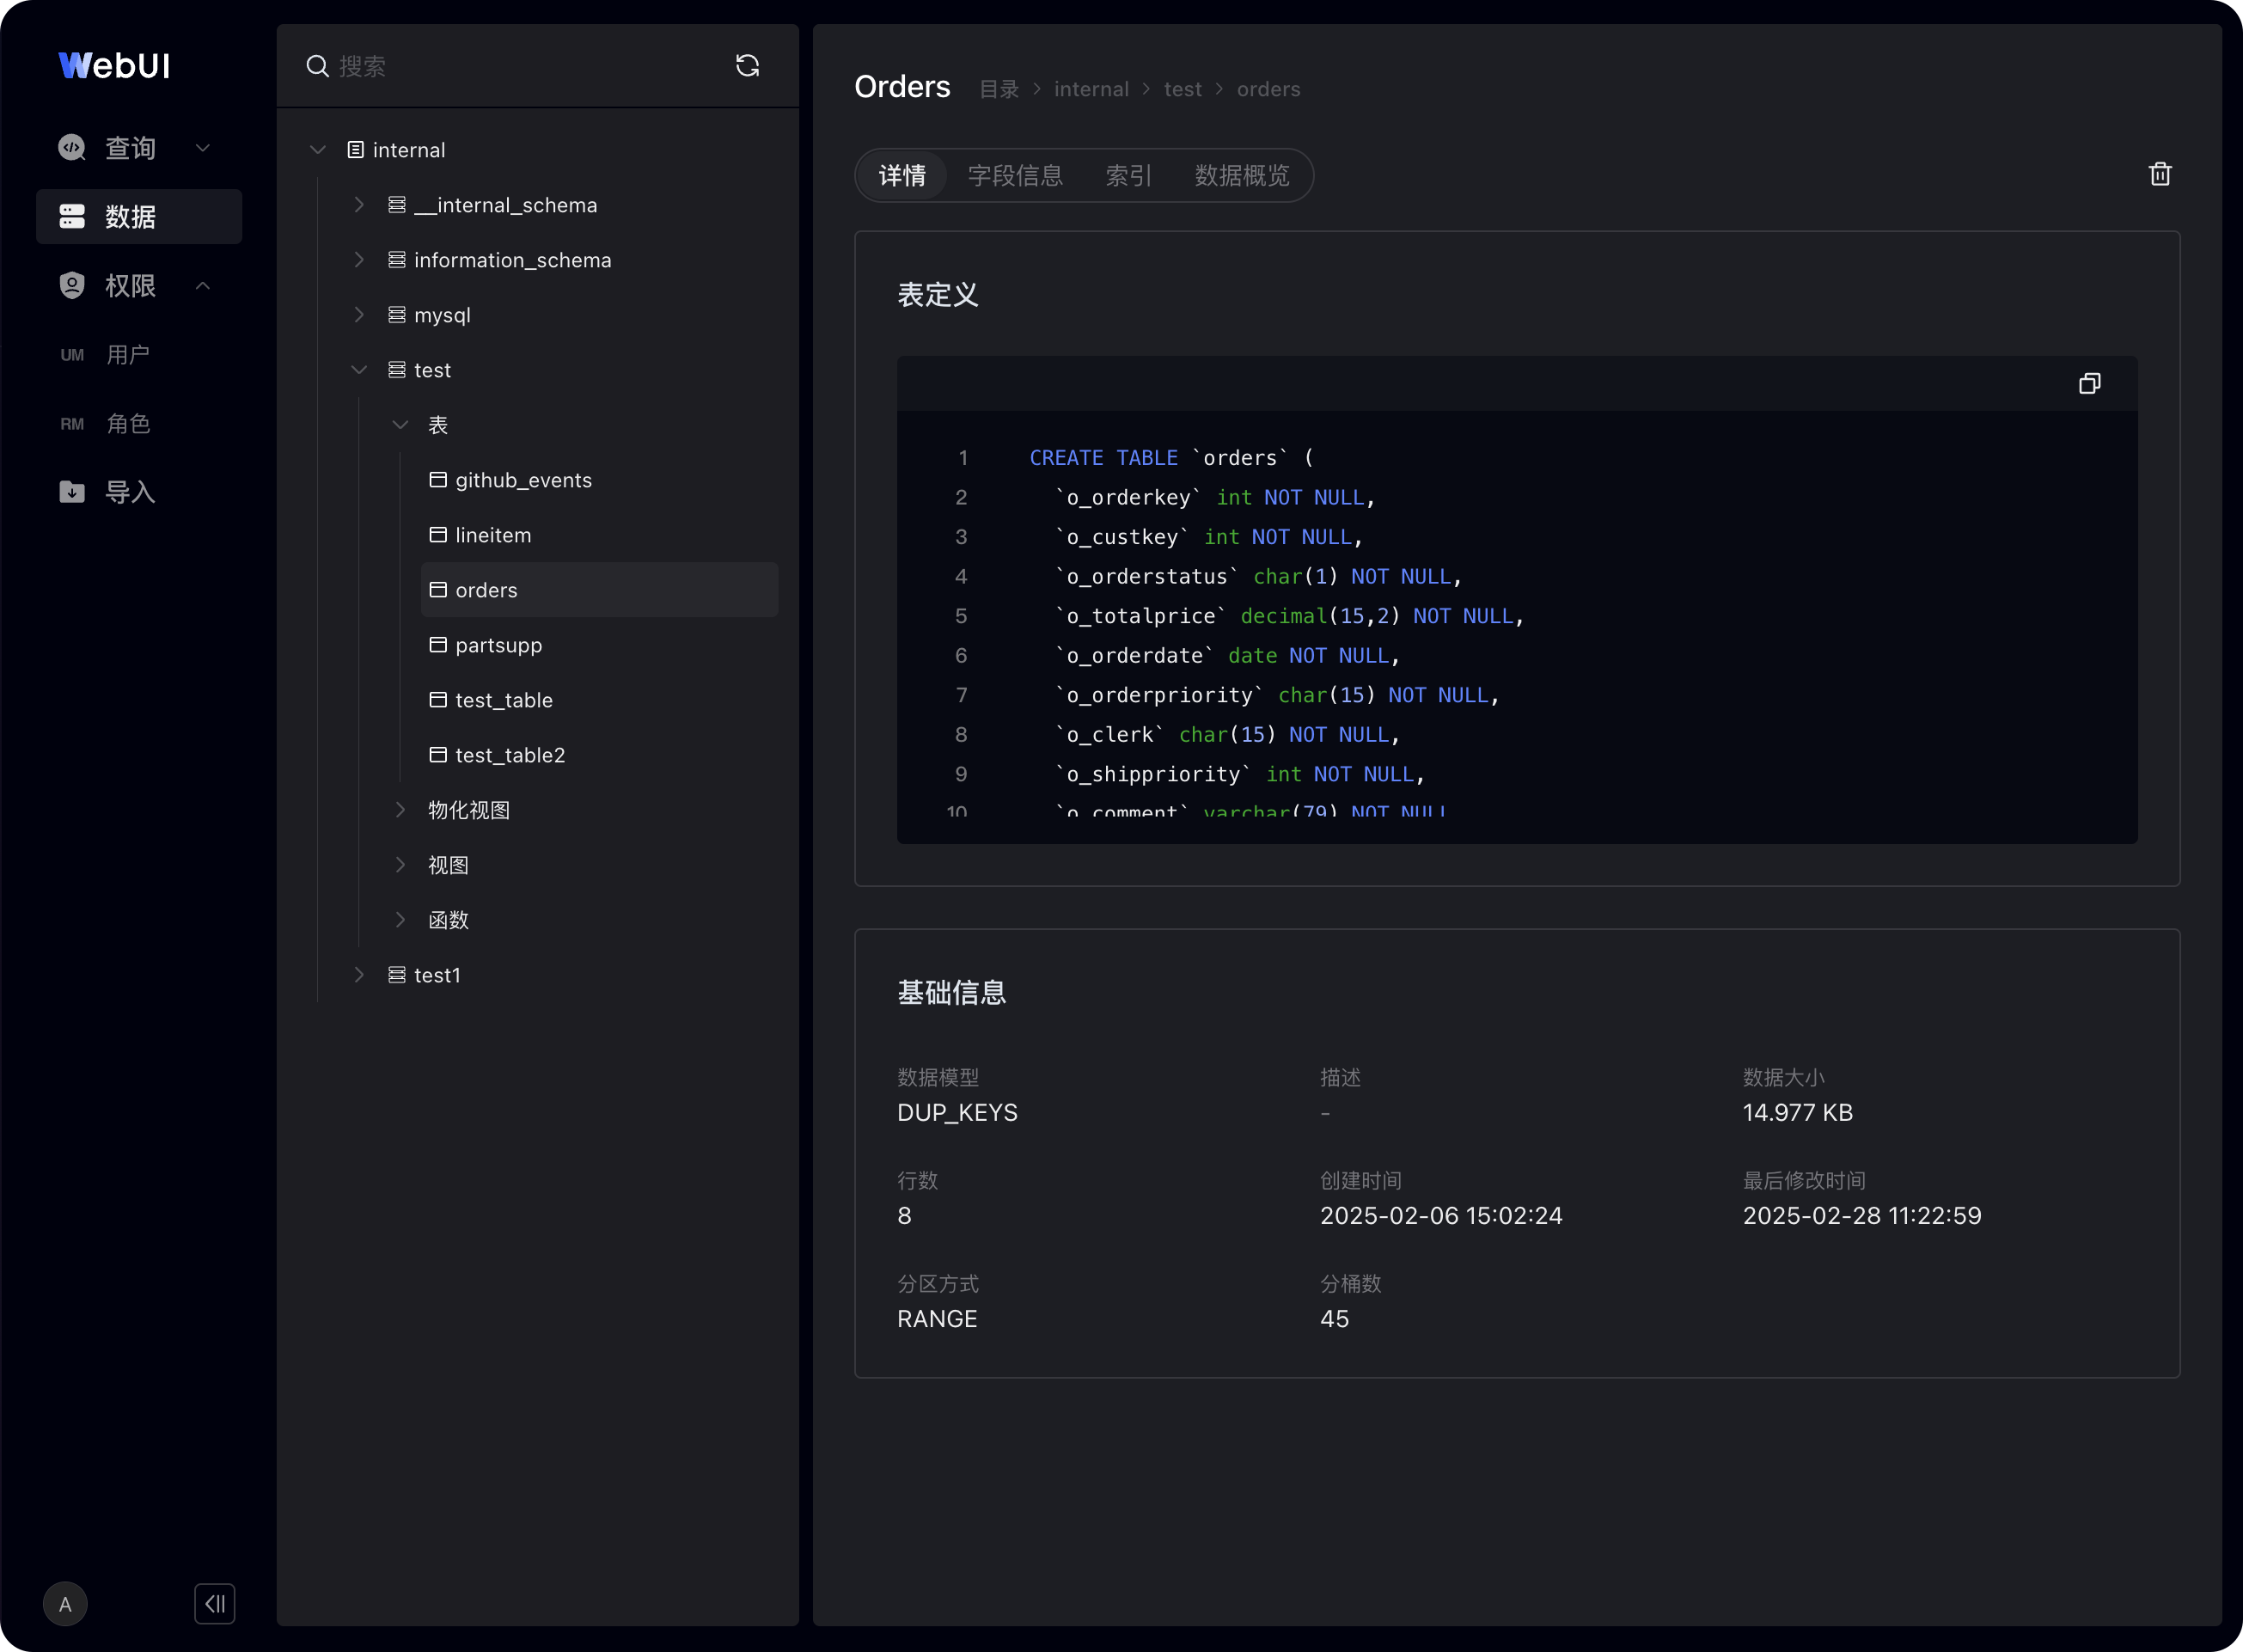Select the github_events table

click(x=599, y=480)
